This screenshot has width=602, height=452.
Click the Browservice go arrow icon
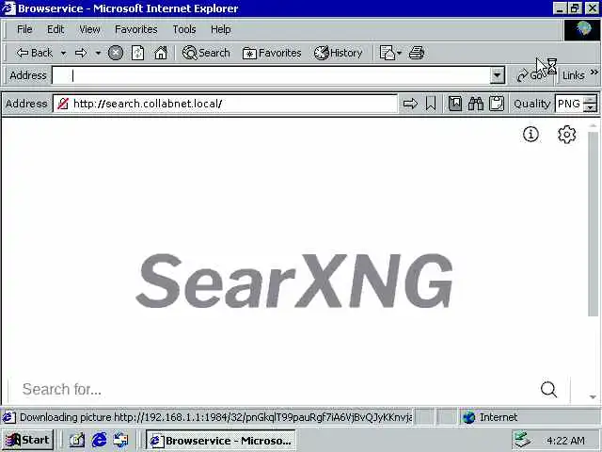point(410,104)
